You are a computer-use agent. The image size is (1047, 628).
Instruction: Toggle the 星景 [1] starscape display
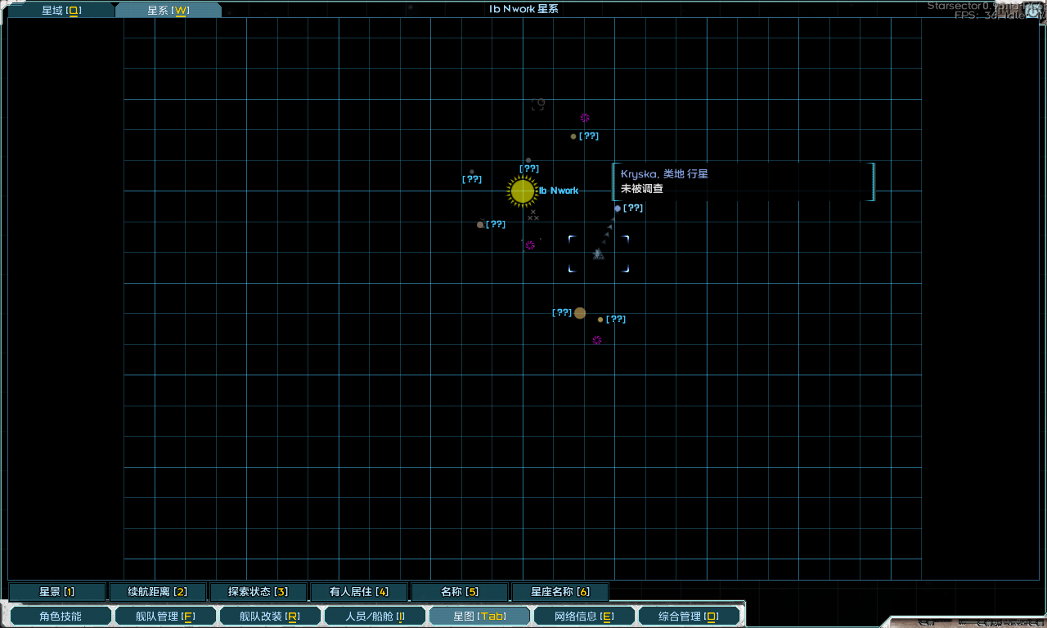[x=57, y=590]
